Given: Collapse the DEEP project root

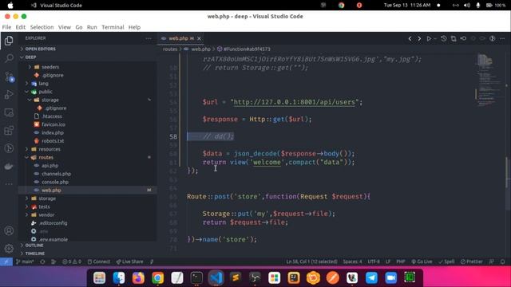Looking at the screenshot, I should (30, 57).
